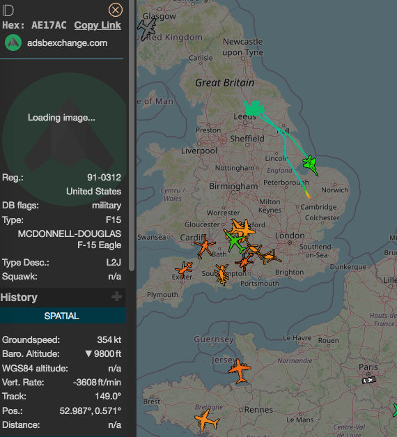Select the orange helicopter near Exeter

tap(184, 270)
